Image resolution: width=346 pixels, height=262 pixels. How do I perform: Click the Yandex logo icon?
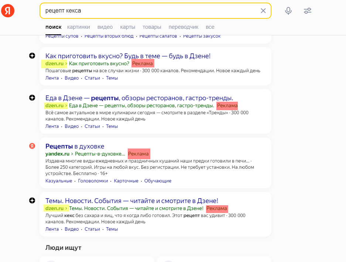8,11
